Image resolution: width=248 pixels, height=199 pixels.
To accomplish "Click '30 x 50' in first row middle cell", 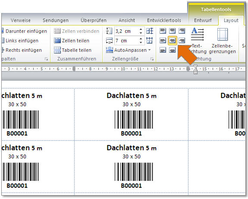I will point(132,104).
